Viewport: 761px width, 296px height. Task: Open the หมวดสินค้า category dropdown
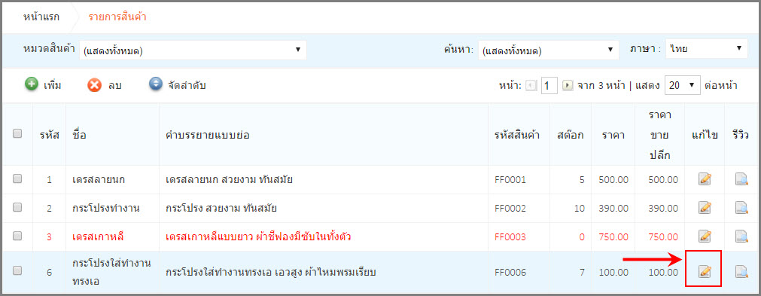(193, 50)
